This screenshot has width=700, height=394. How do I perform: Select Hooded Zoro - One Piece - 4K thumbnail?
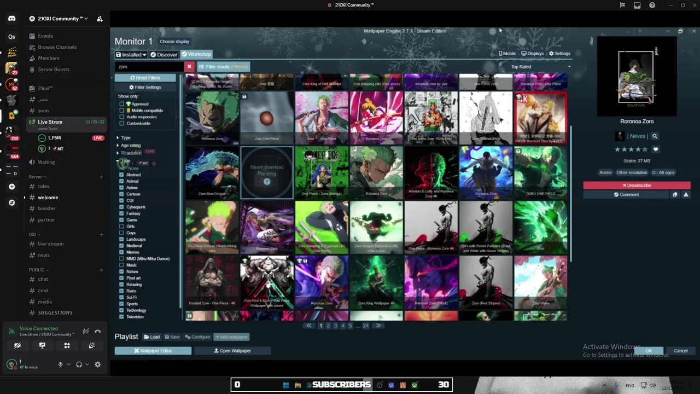point(212,282)
